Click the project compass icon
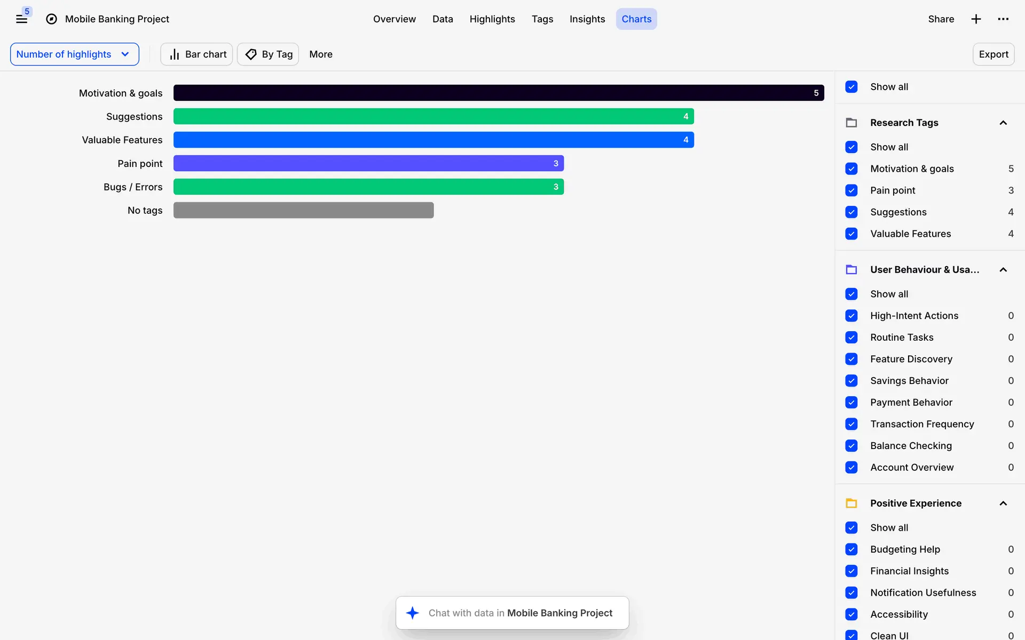The height and width of the screenshot is (640, 1025). [51, 19]
